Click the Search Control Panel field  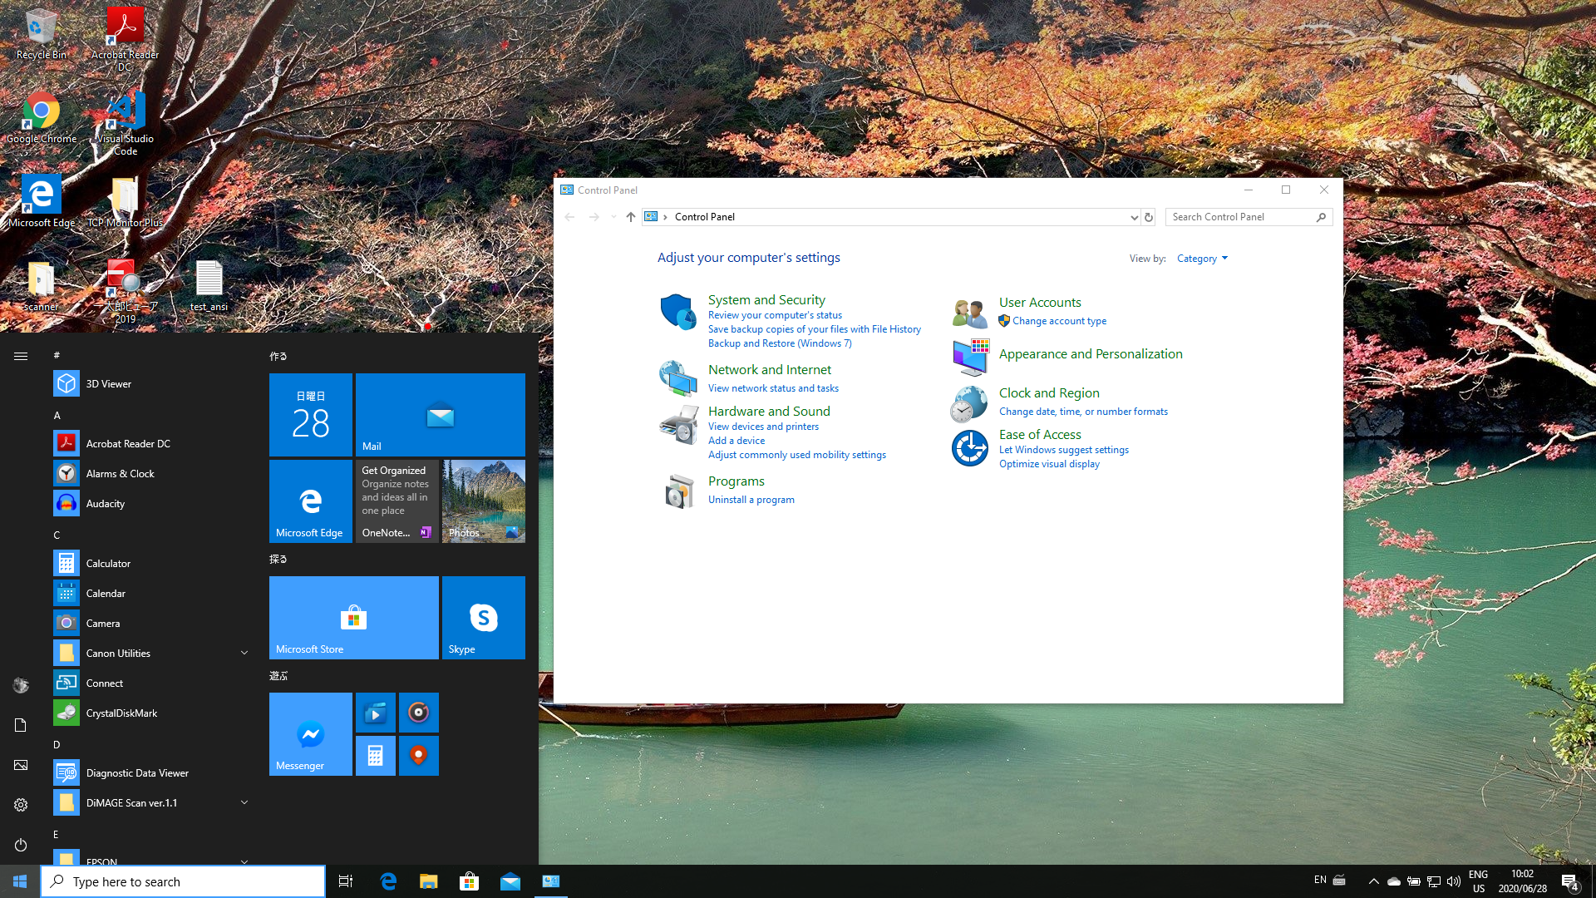point(1239,217)
